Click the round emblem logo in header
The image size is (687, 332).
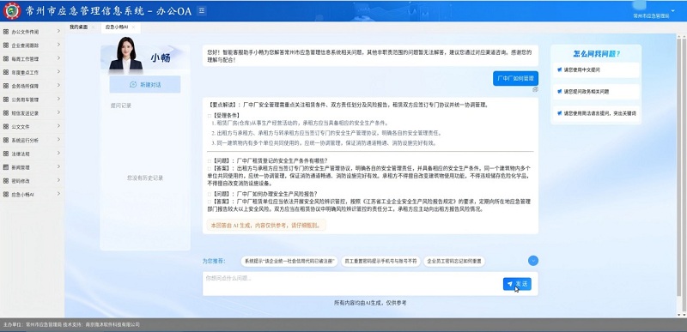coord(12,11)
